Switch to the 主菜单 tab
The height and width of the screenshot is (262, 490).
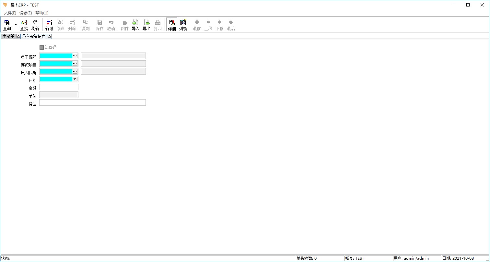click(x=8, y=36)
